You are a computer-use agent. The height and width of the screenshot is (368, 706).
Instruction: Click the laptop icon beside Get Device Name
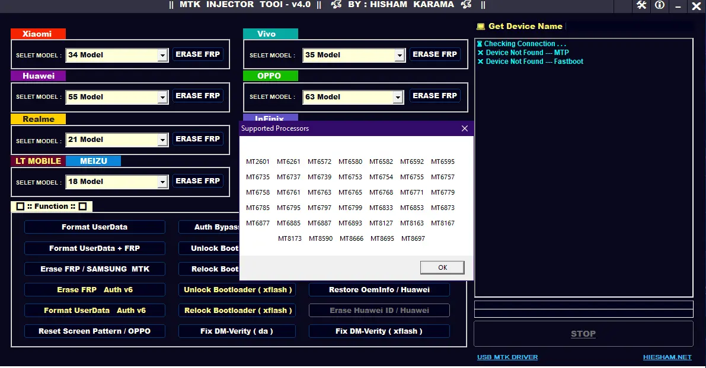481,26
